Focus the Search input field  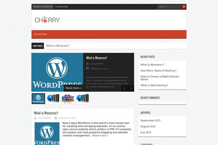click(169, 7)
